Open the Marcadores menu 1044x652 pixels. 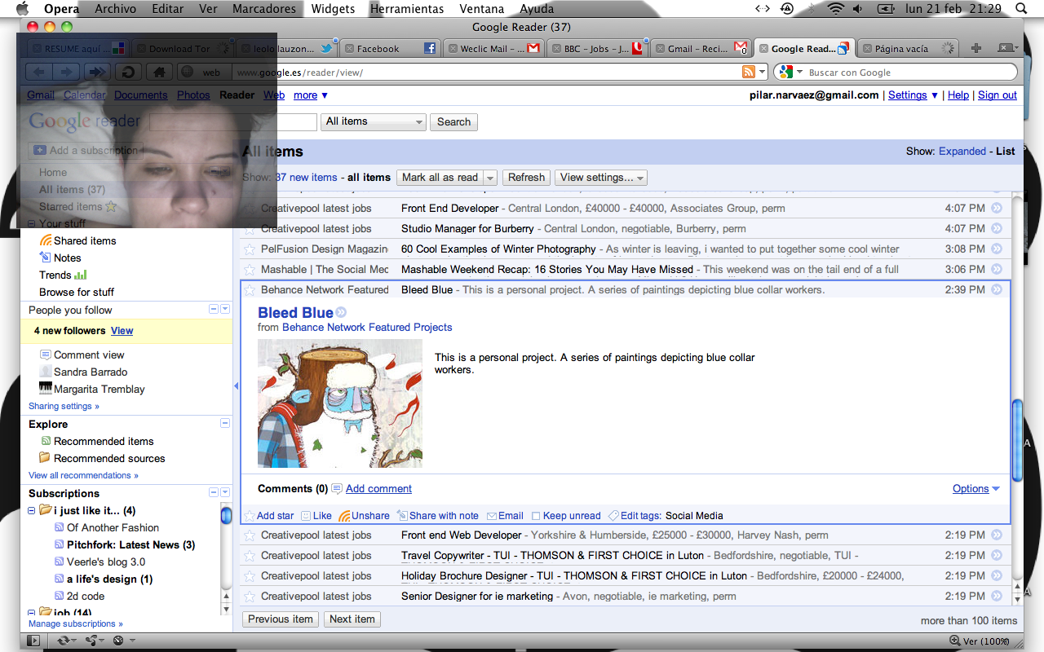(264, 9)
